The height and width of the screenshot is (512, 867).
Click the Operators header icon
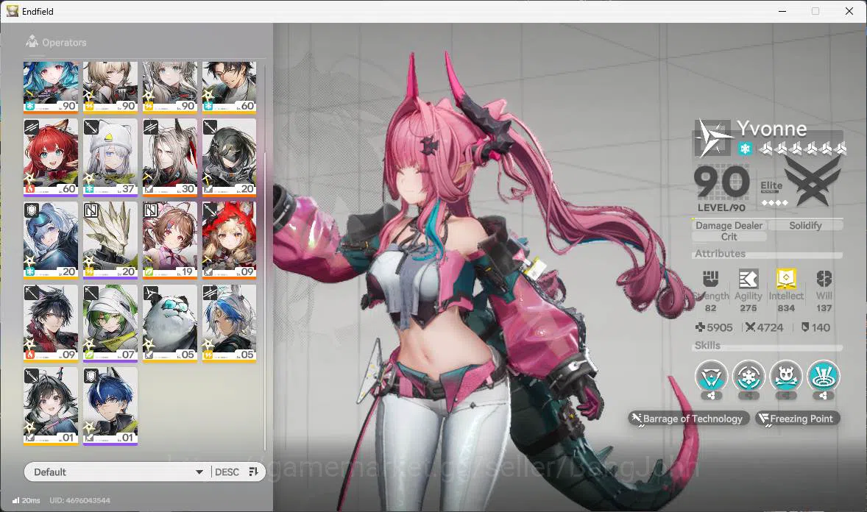tap(32, 41)
